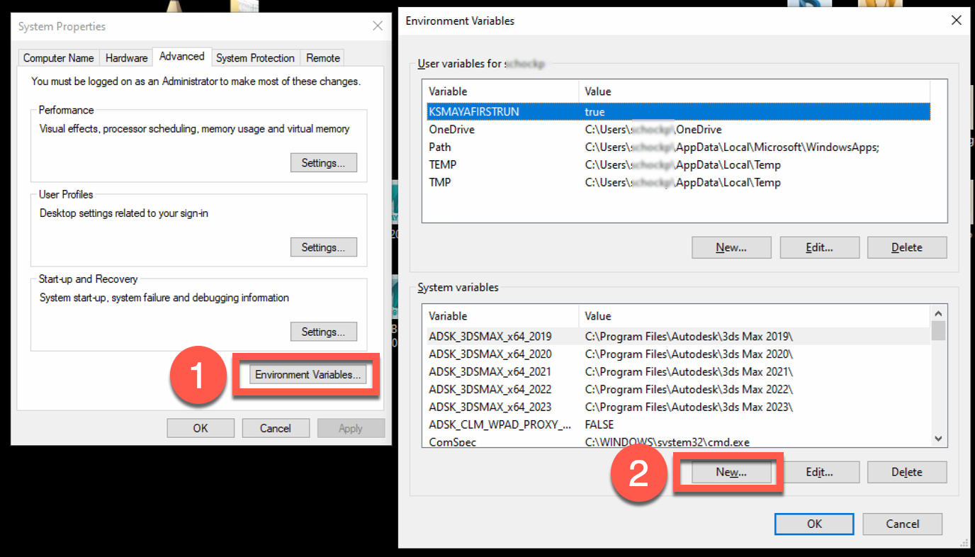Edit the selected KSMAYAFIRSTRUN variable
975x557 pixels.
coord(819,247)
